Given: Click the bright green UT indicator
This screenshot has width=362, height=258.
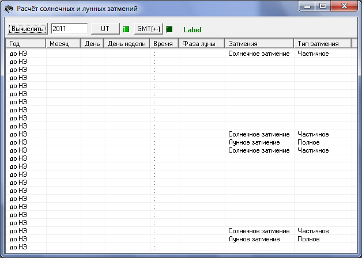Looking at the screenshot, I should [x=126, y=29].
